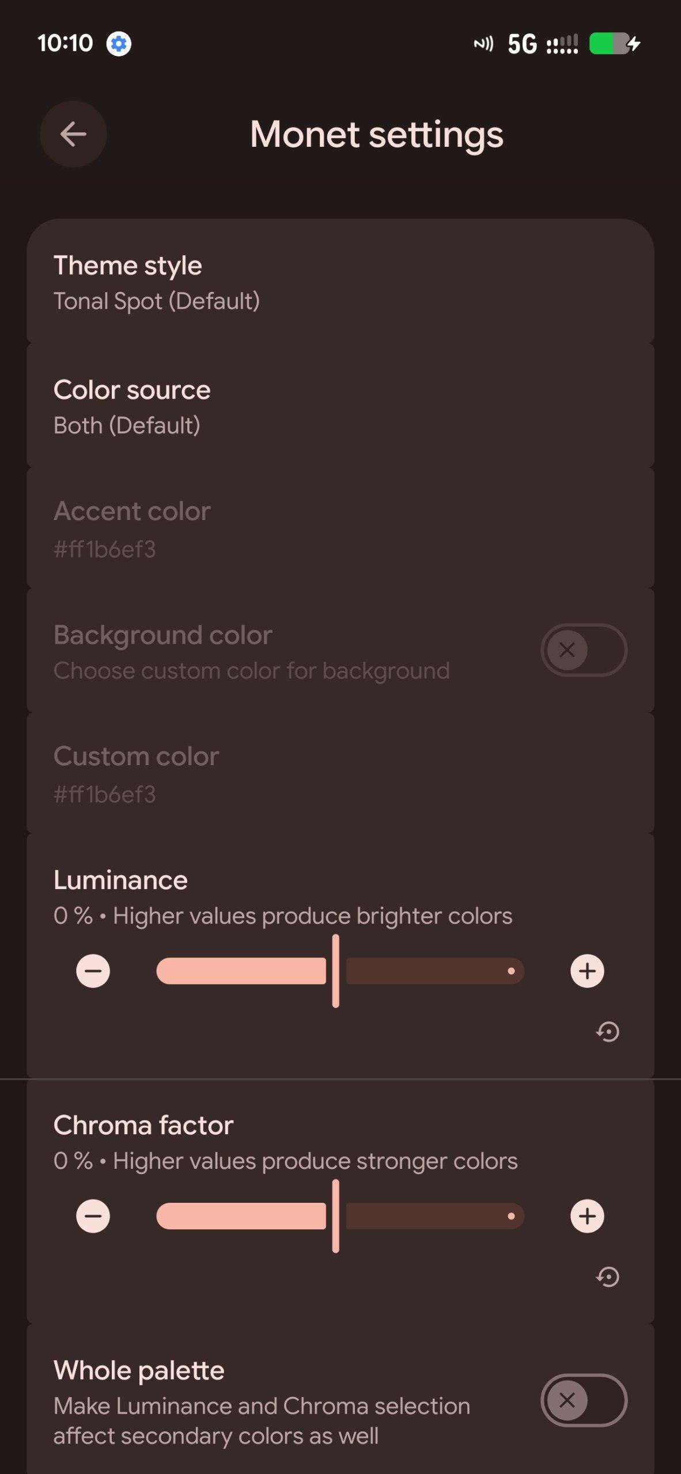The height and width of the screenshot is (1474, 681).
Task: Decrease Chroma factor with the minus button
Action: 93,1216
